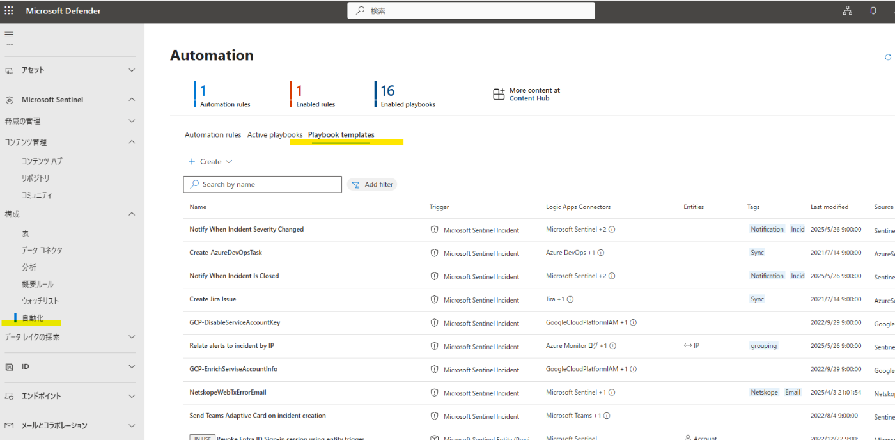Screen dimensions: 895x440
Task: Open the Content Hub link
Action: 529,98
